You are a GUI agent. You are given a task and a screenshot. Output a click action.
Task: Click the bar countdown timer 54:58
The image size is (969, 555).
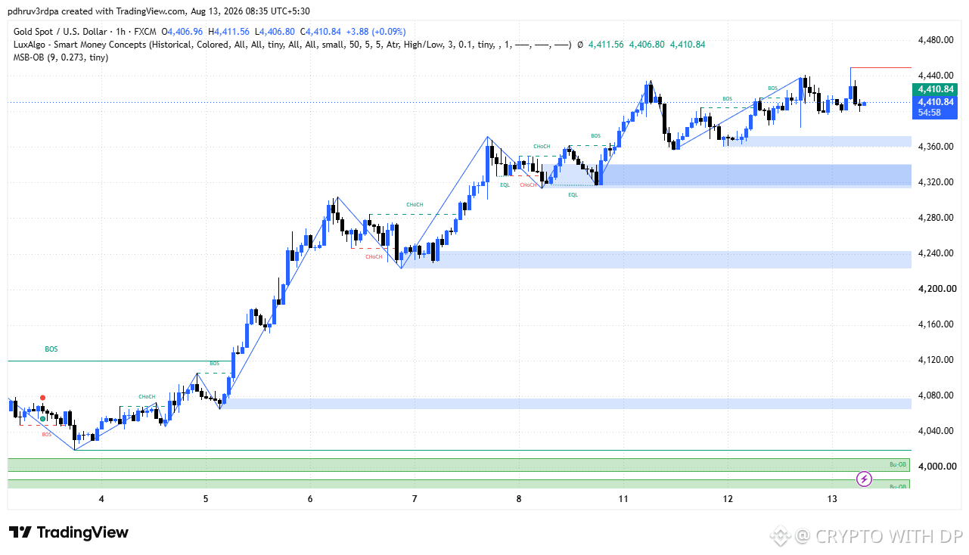coord(930,113)
